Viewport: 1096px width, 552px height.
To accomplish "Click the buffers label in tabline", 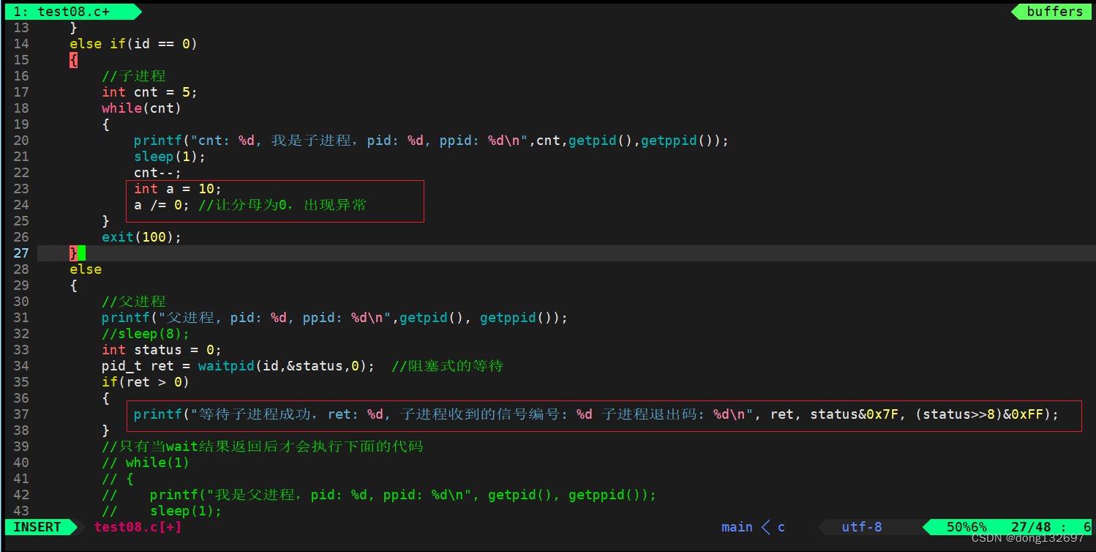I will coord(1054,12).
